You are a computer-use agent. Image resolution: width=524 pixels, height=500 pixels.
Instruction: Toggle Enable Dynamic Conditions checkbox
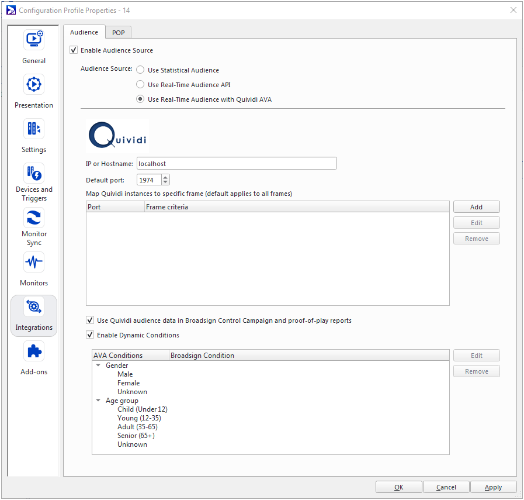point(90,335)
